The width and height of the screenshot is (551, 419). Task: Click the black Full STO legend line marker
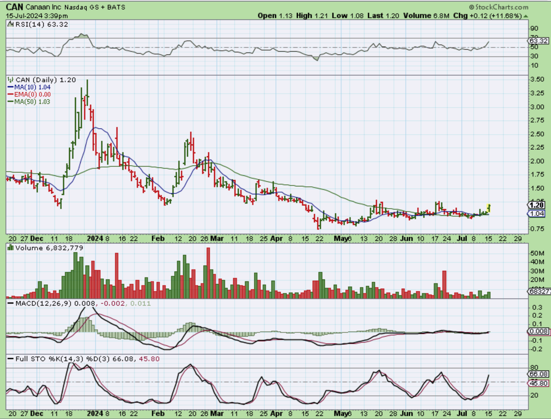pos(11,359)
